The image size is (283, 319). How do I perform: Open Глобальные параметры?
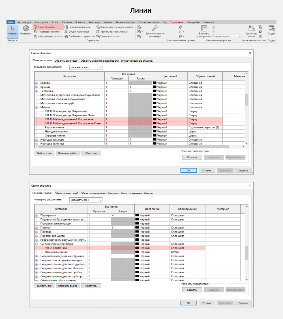80,36
